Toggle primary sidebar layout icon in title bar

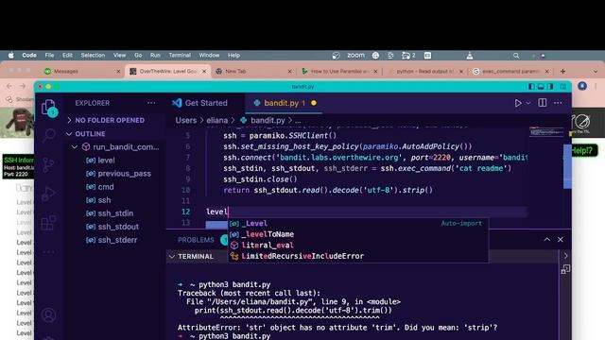tap(531, 87)
